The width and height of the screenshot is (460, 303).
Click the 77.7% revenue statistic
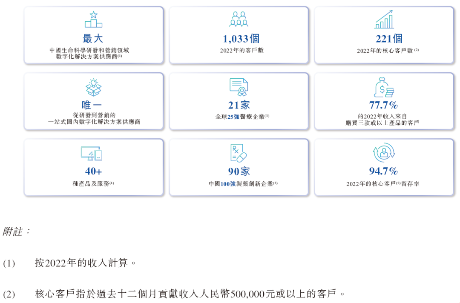(383, 105)
